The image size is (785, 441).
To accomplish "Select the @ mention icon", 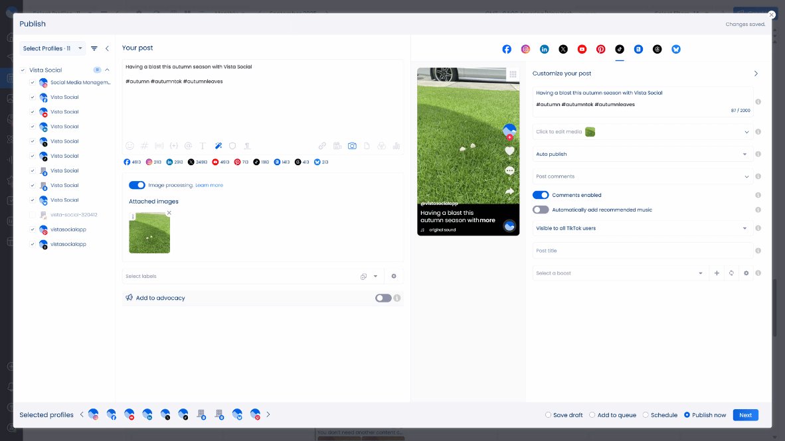I will (x=188, y=145).
